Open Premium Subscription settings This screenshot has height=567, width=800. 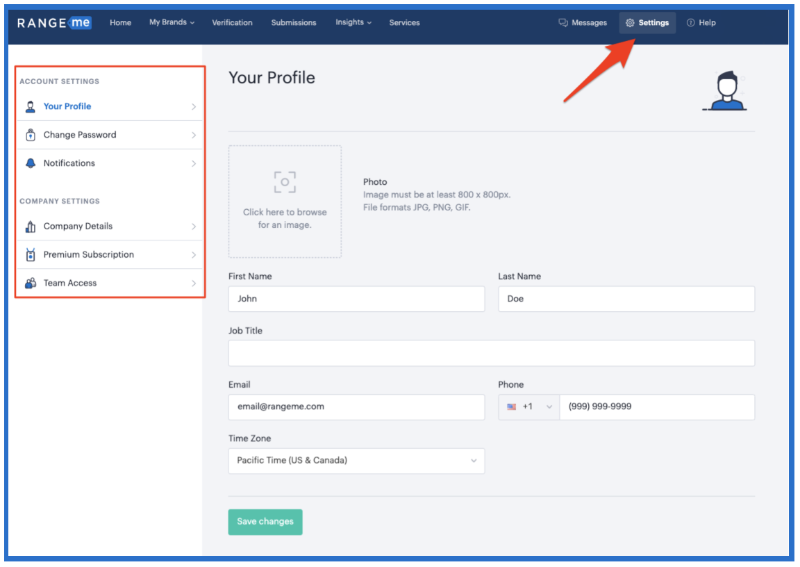click(x=110, y=255)
